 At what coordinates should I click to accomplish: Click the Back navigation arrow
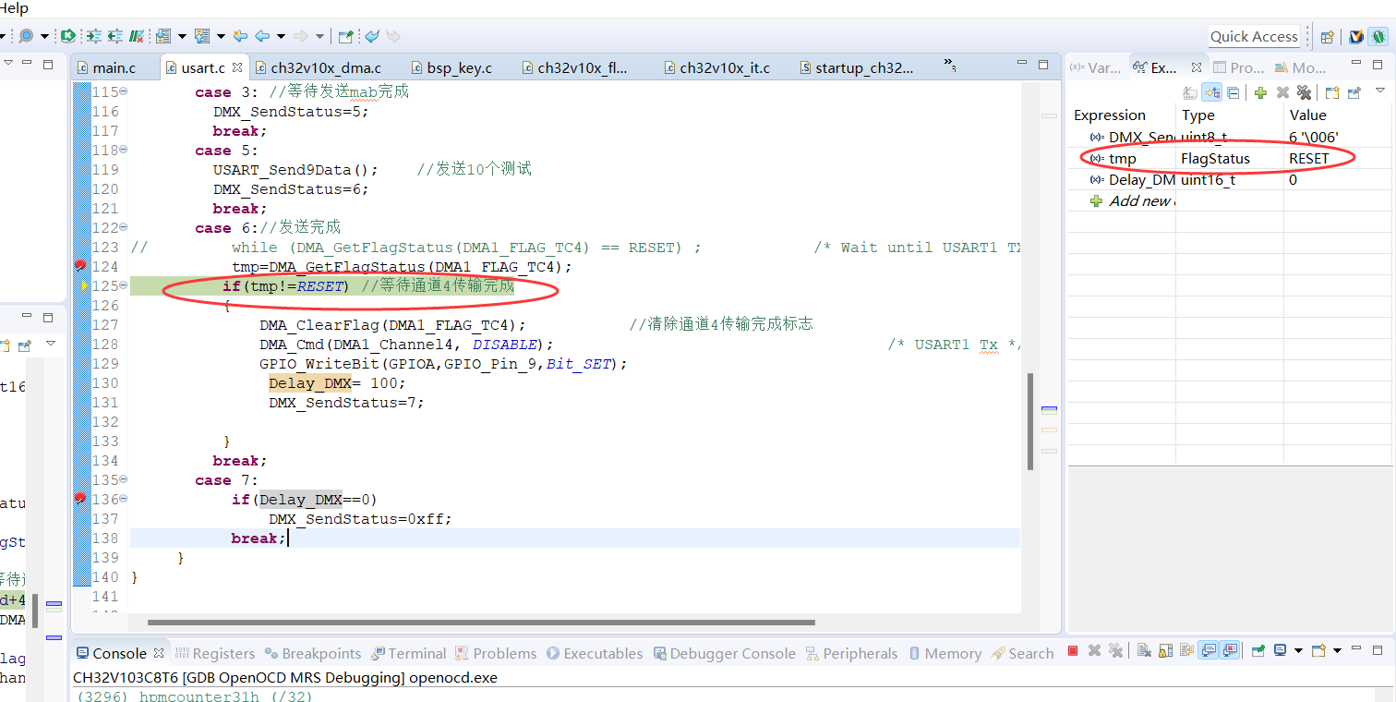pos(262,36)
